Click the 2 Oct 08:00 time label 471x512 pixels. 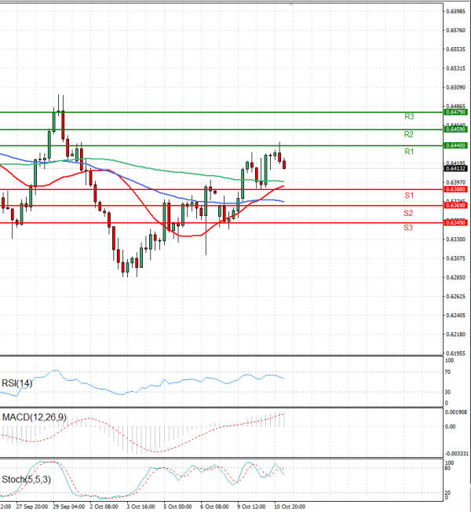[104, 507]
